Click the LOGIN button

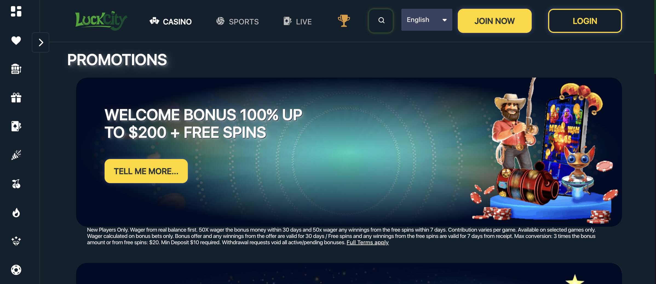click(585, 21)
